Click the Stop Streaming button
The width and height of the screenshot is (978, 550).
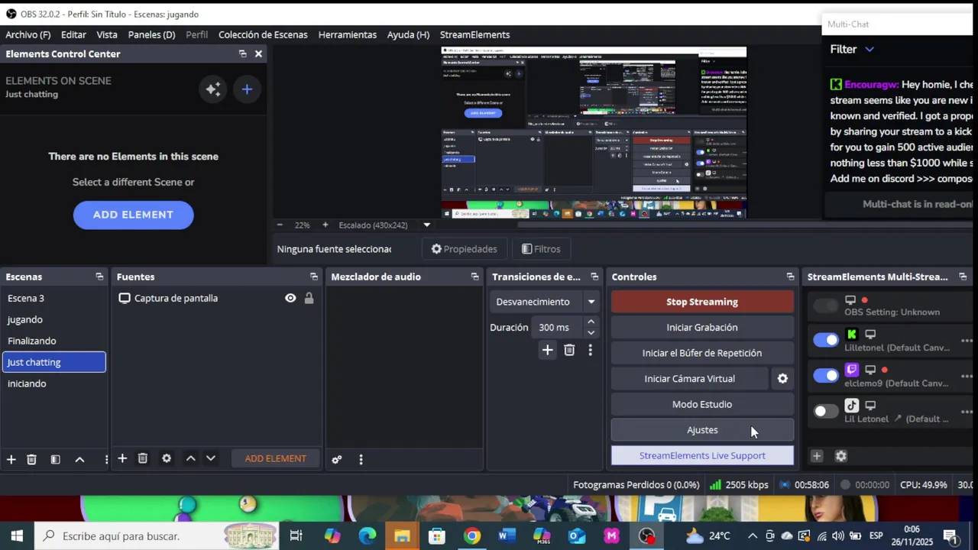coord(702,302)
